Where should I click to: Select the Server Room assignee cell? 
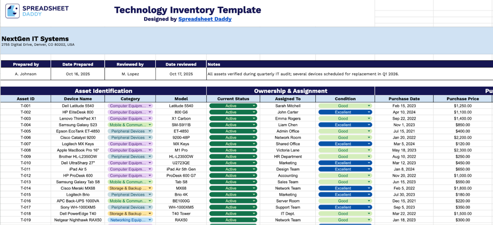pyautogui.click(x=288, y=201)
